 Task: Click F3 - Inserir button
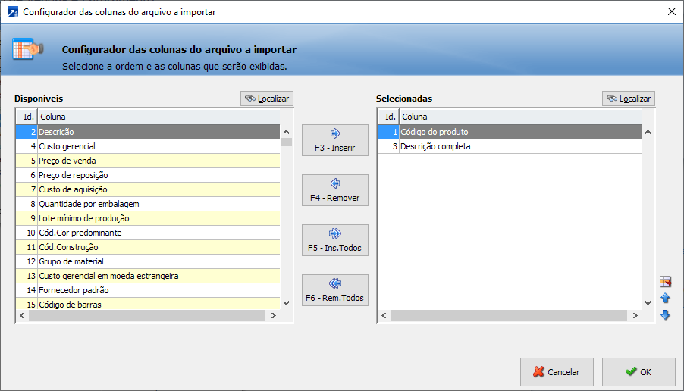click(x=335, y=140)
